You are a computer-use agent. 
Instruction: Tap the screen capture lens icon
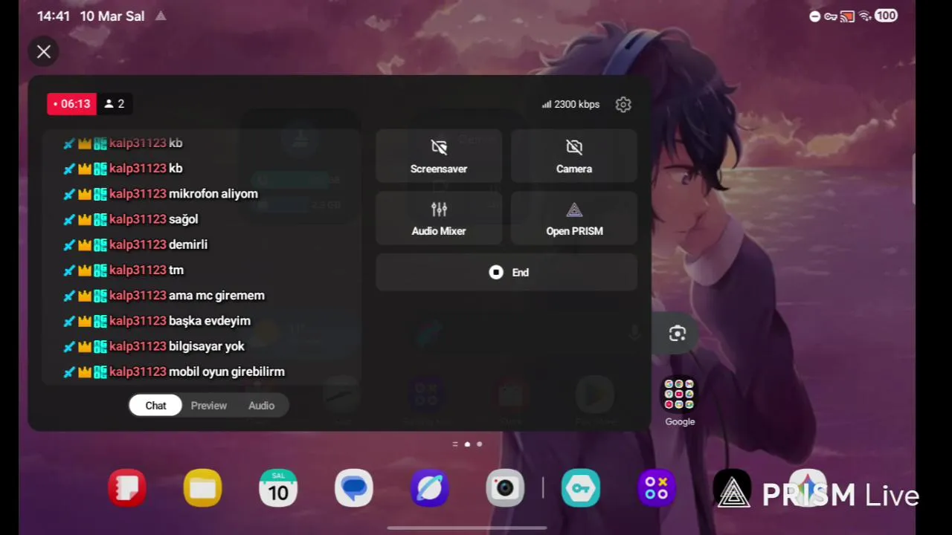[x=677, y=334]
